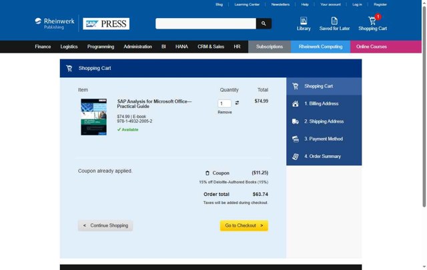Click the Log in link

[357, 5]
